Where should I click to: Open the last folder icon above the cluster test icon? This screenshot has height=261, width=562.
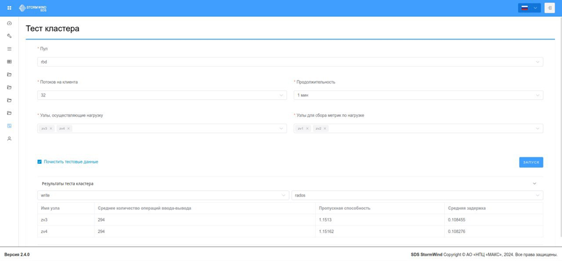tap(9, 113)
